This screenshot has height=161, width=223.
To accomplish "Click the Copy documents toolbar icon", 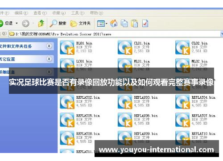I will [x=124, y=23].
